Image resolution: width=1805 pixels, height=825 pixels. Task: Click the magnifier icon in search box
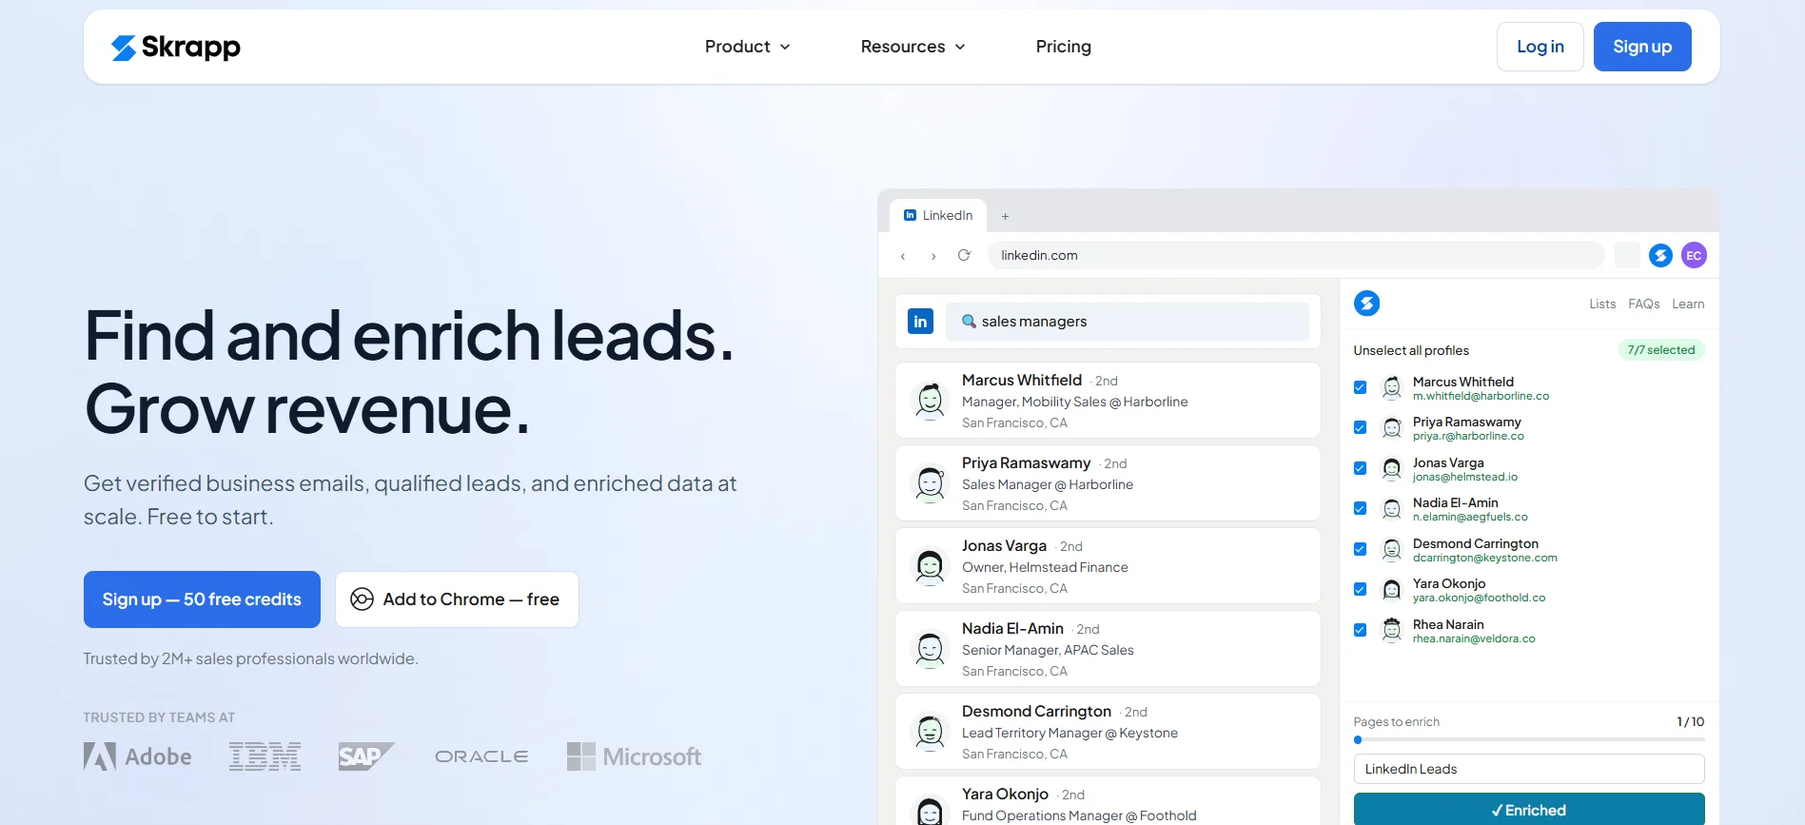click(x=969, y=321)
